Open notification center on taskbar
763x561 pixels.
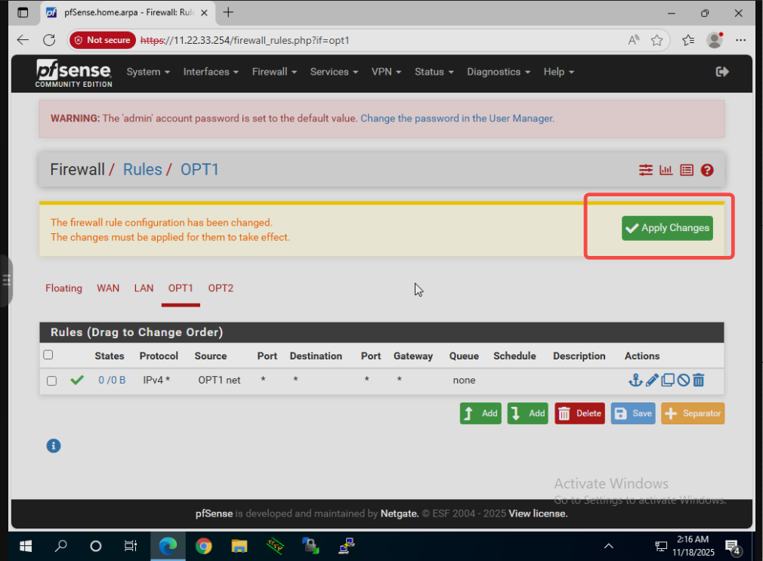pos(732,547)
